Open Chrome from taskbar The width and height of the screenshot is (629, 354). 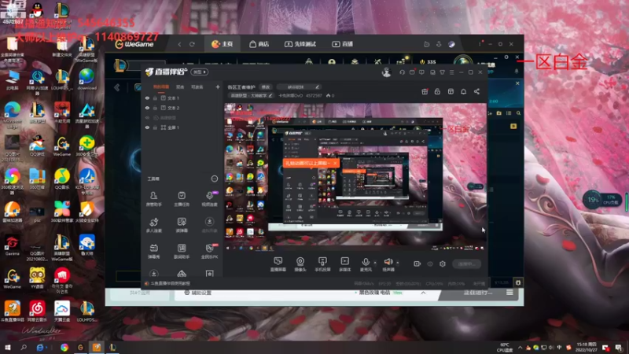coord(64,347)
